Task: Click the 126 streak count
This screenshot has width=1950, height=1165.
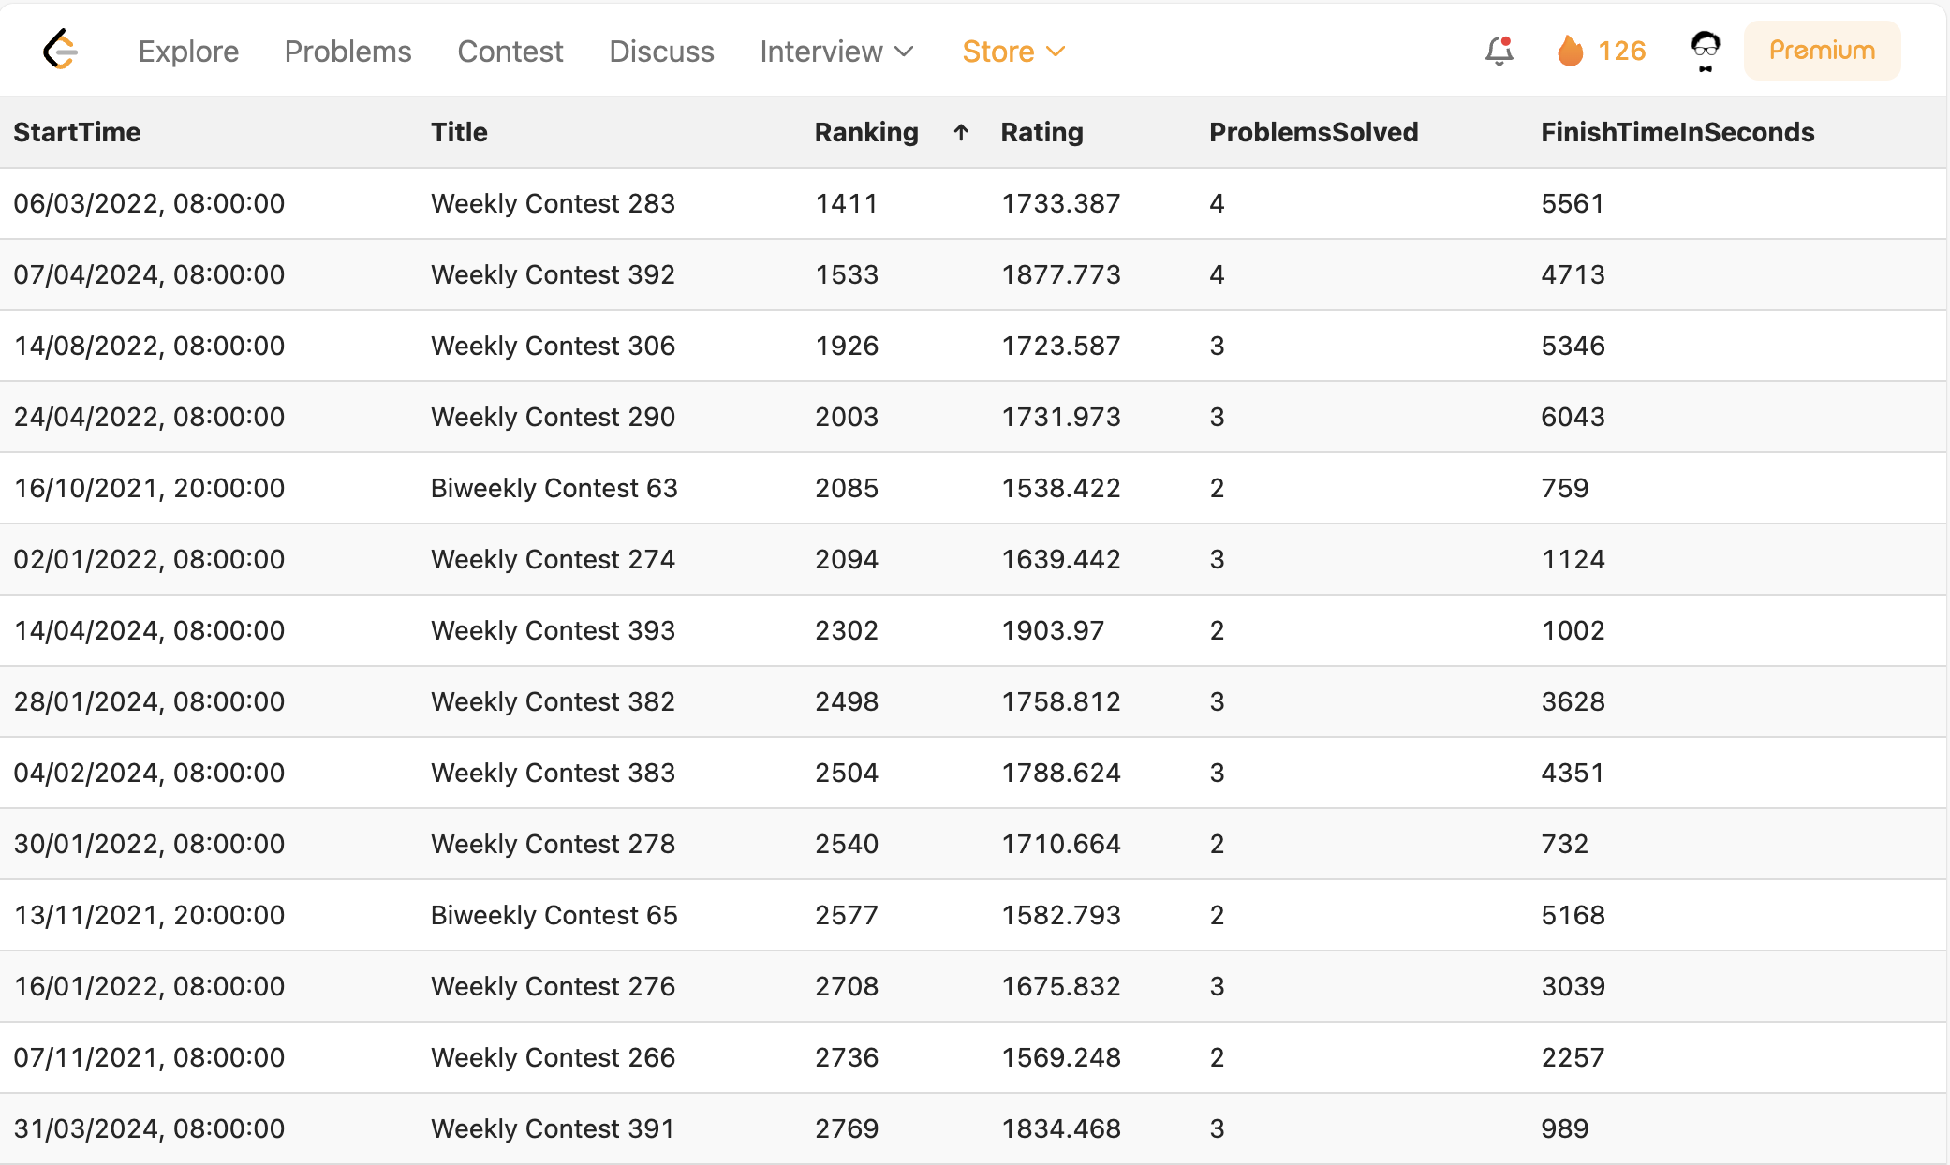Action: (1621, 51)
